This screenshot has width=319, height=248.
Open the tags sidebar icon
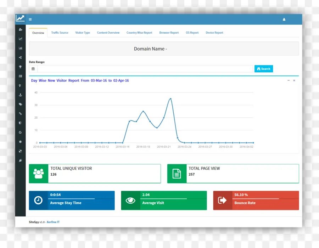(20, 104)
